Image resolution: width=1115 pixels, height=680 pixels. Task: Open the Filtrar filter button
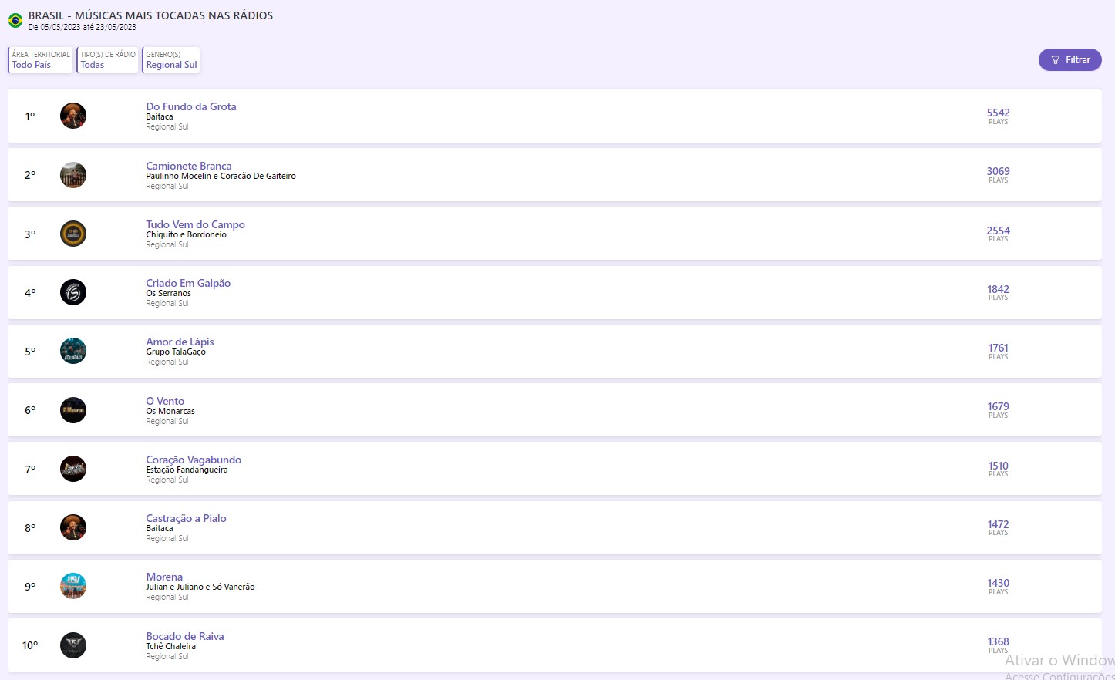click(1070, 59)
